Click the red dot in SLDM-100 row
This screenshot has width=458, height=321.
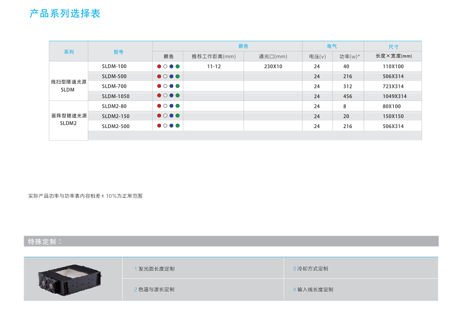[159, 66]
